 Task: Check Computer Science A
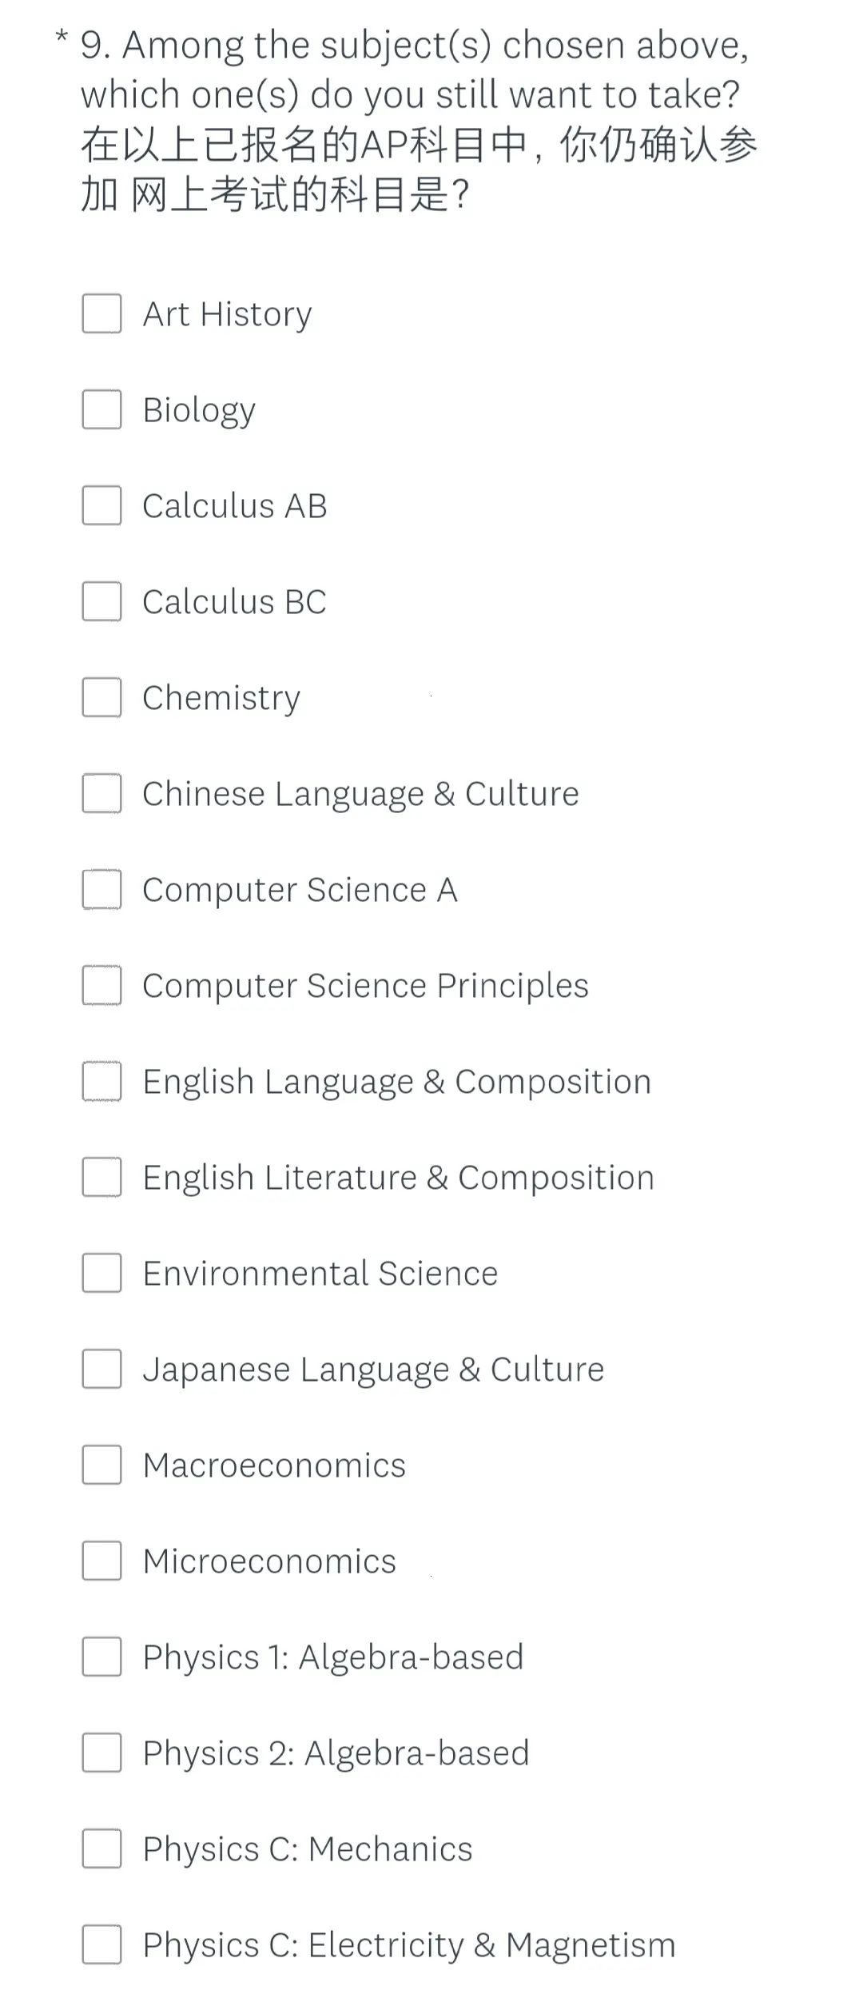[101, 889]
